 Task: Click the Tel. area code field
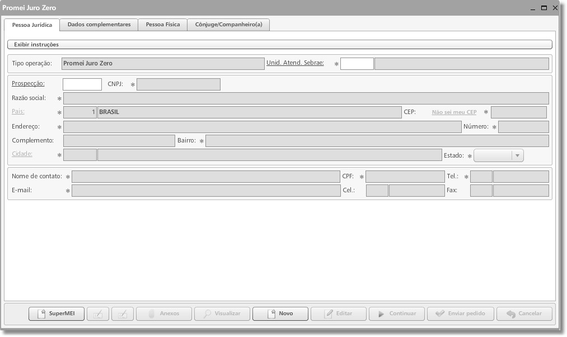click(x=481, y=177)
